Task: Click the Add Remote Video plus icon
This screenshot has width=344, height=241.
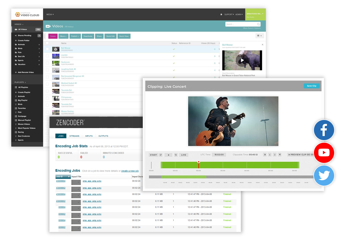Action: (16, 72)
